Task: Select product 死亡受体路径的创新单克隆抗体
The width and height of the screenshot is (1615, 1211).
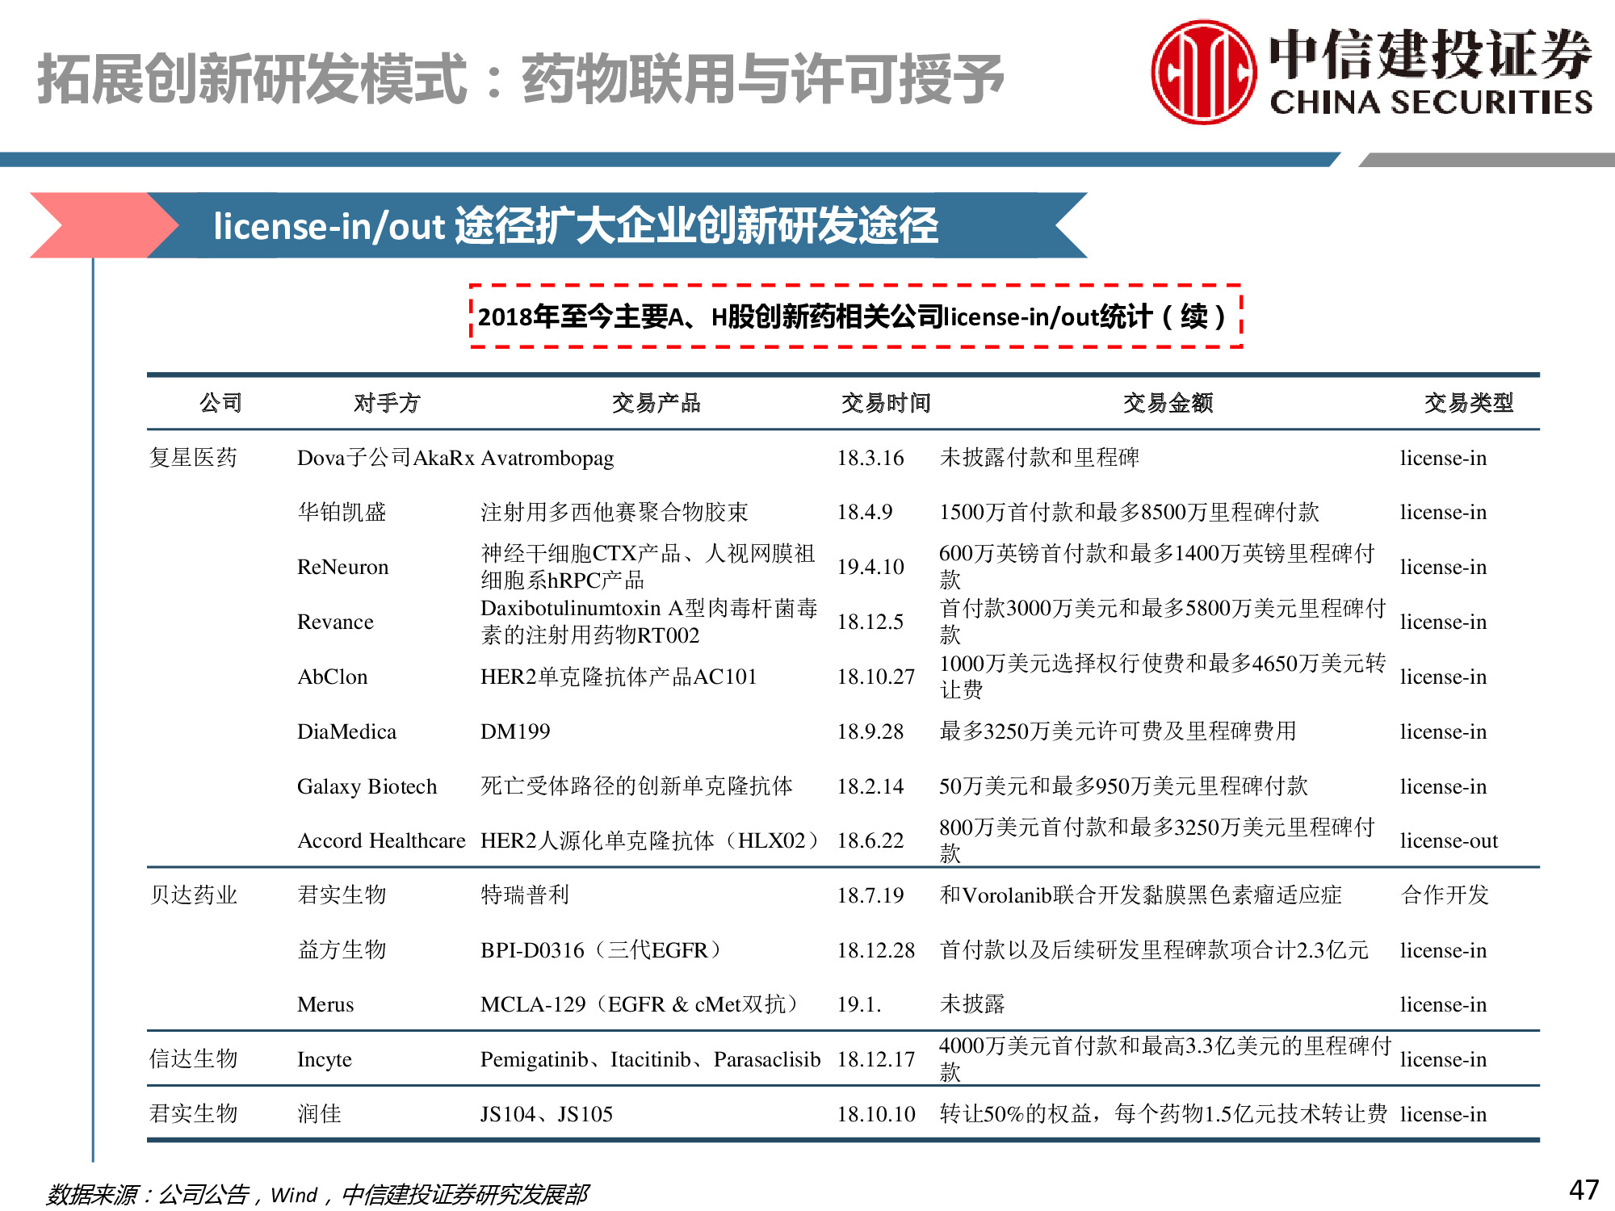Action: [636, 786]
